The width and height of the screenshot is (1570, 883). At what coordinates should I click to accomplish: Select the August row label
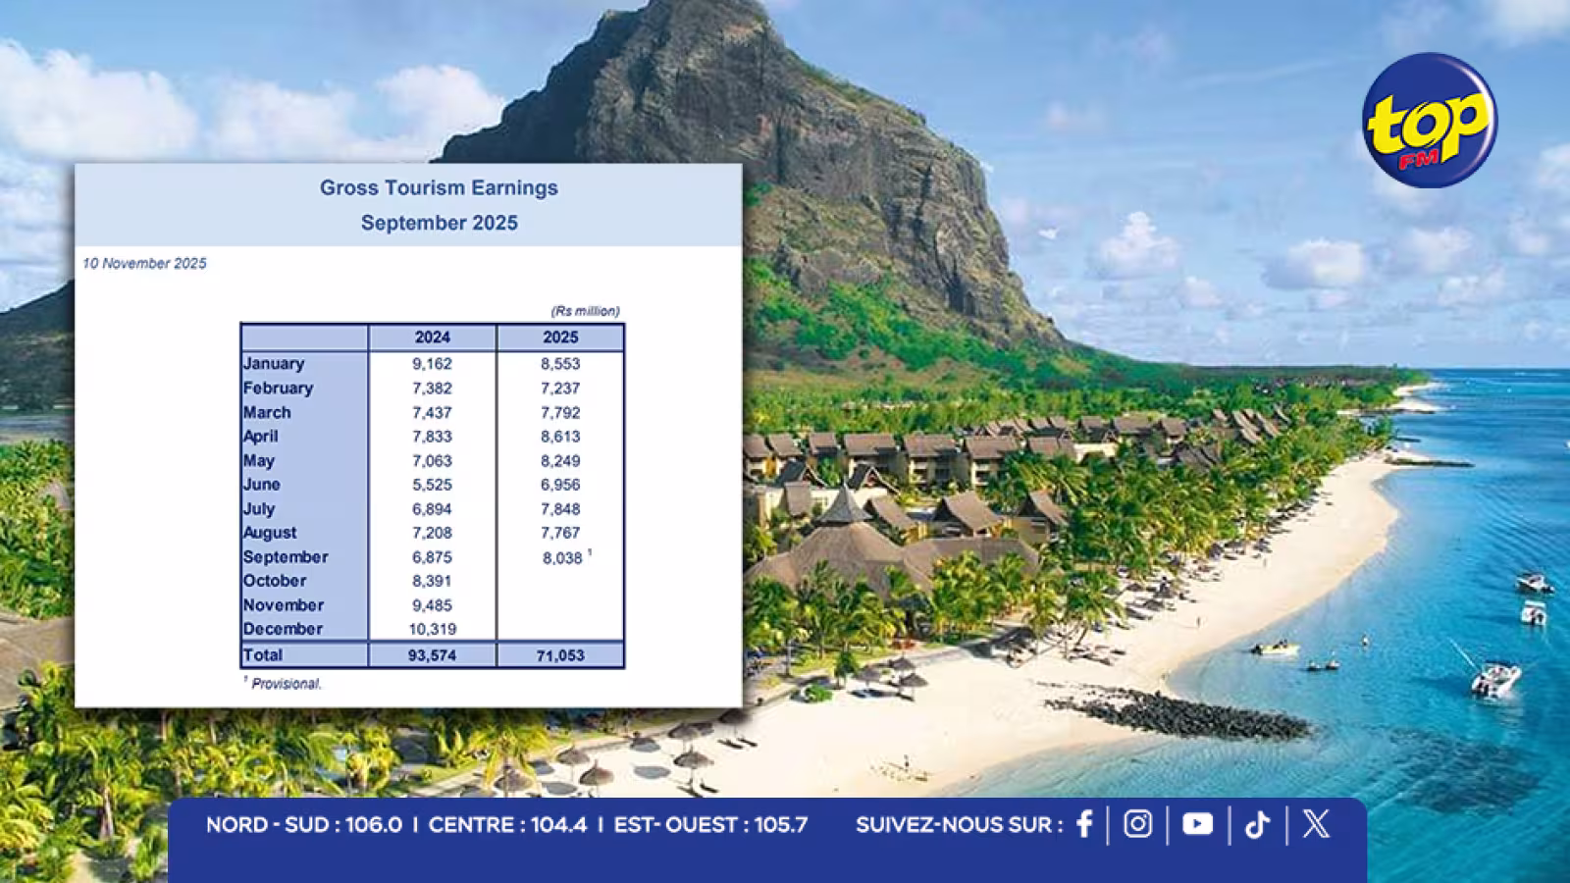[x=270, y=532]
